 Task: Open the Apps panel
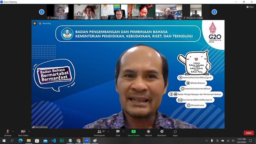click(175, 133)
